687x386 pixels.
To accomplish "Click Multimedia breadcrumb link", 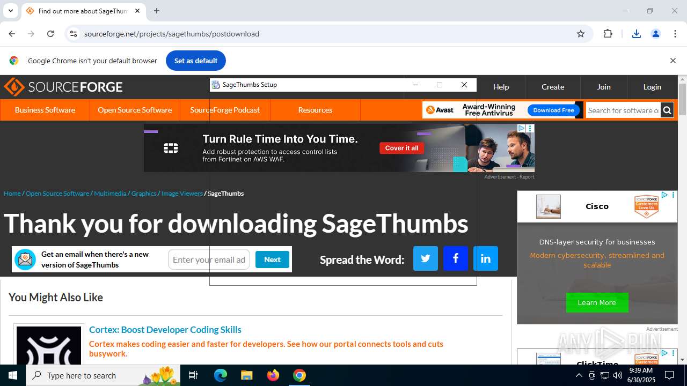I will point(110,194).
